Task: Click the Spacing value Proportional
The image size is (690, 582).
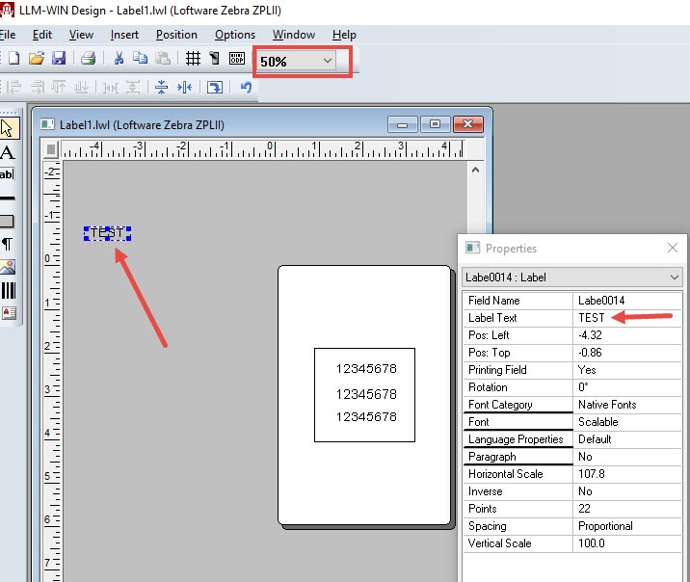Action: [x=626, y=526]
